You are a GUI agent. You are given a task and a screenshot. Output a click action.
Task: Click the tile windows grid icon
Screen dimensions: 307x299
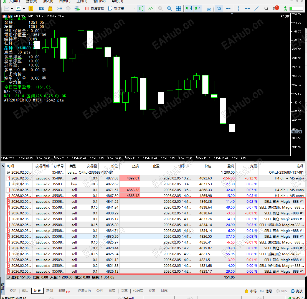pos(179,8)
